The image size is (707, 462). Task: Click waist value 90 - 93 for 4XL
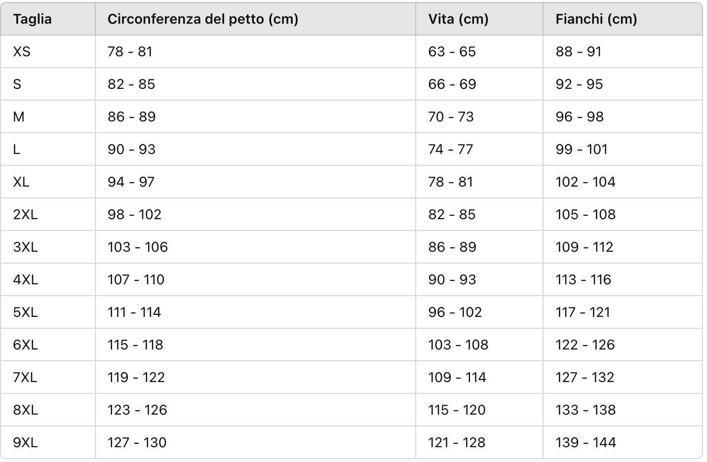[x=452, y=279]
